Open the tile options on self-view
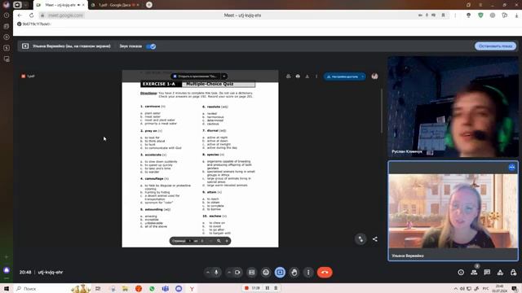Image resolution: width=522 pixels, height=293 pixels. [x=511, y=167]
